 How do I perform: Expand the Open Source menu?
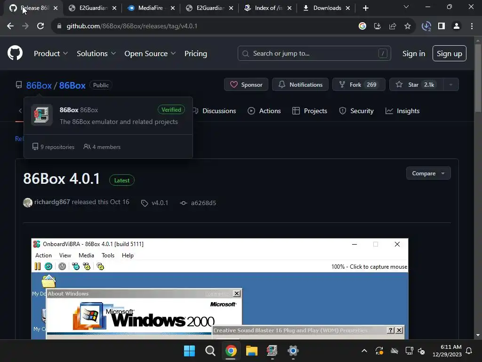tap(150, 54)
